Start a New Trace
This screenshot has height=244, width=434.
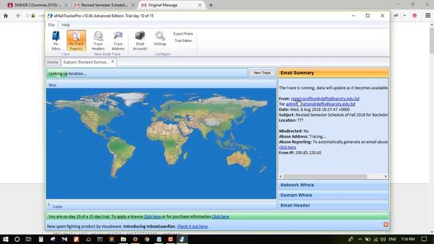point(262,73)
